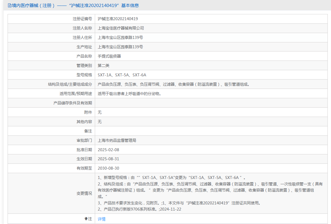Click the 审批部门 label
Viewport: 331px width, 224px height.
point(84,140)
